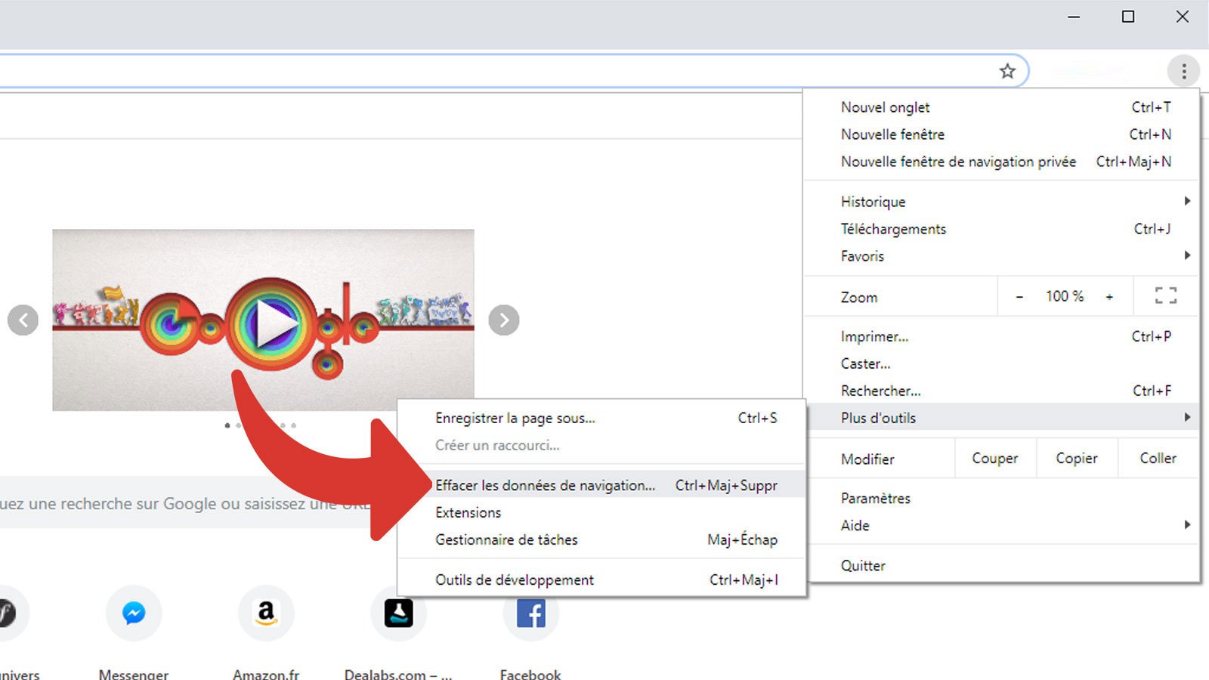
Task: Select Effacer les données de navigation
Action: pos(546,485)
